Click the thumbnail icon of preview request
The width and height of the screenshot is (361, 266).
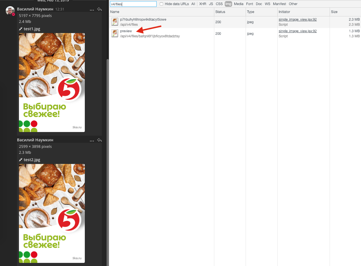pyautogui.click(x=115, y=33)
